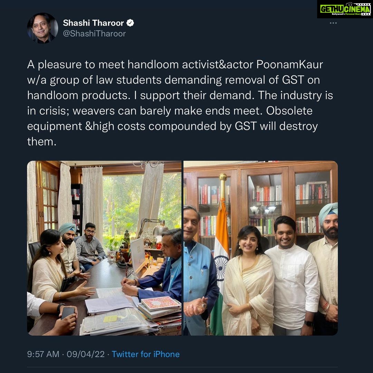Open the @ShashiTharoor handle

tap(94, 34)
